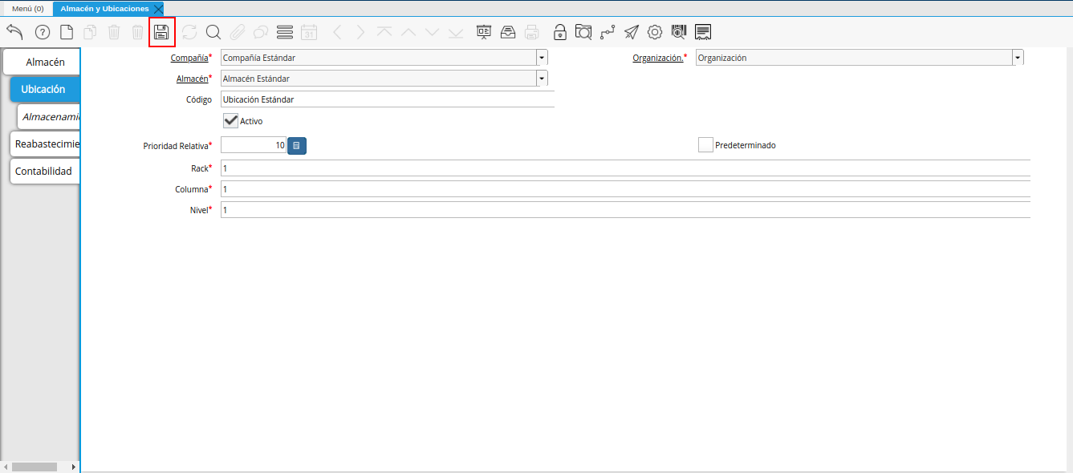Open the workflow gear icon in toolbar
This screenshot has width=1073, height=473.
pyautogui.click(x=655, y=32)
